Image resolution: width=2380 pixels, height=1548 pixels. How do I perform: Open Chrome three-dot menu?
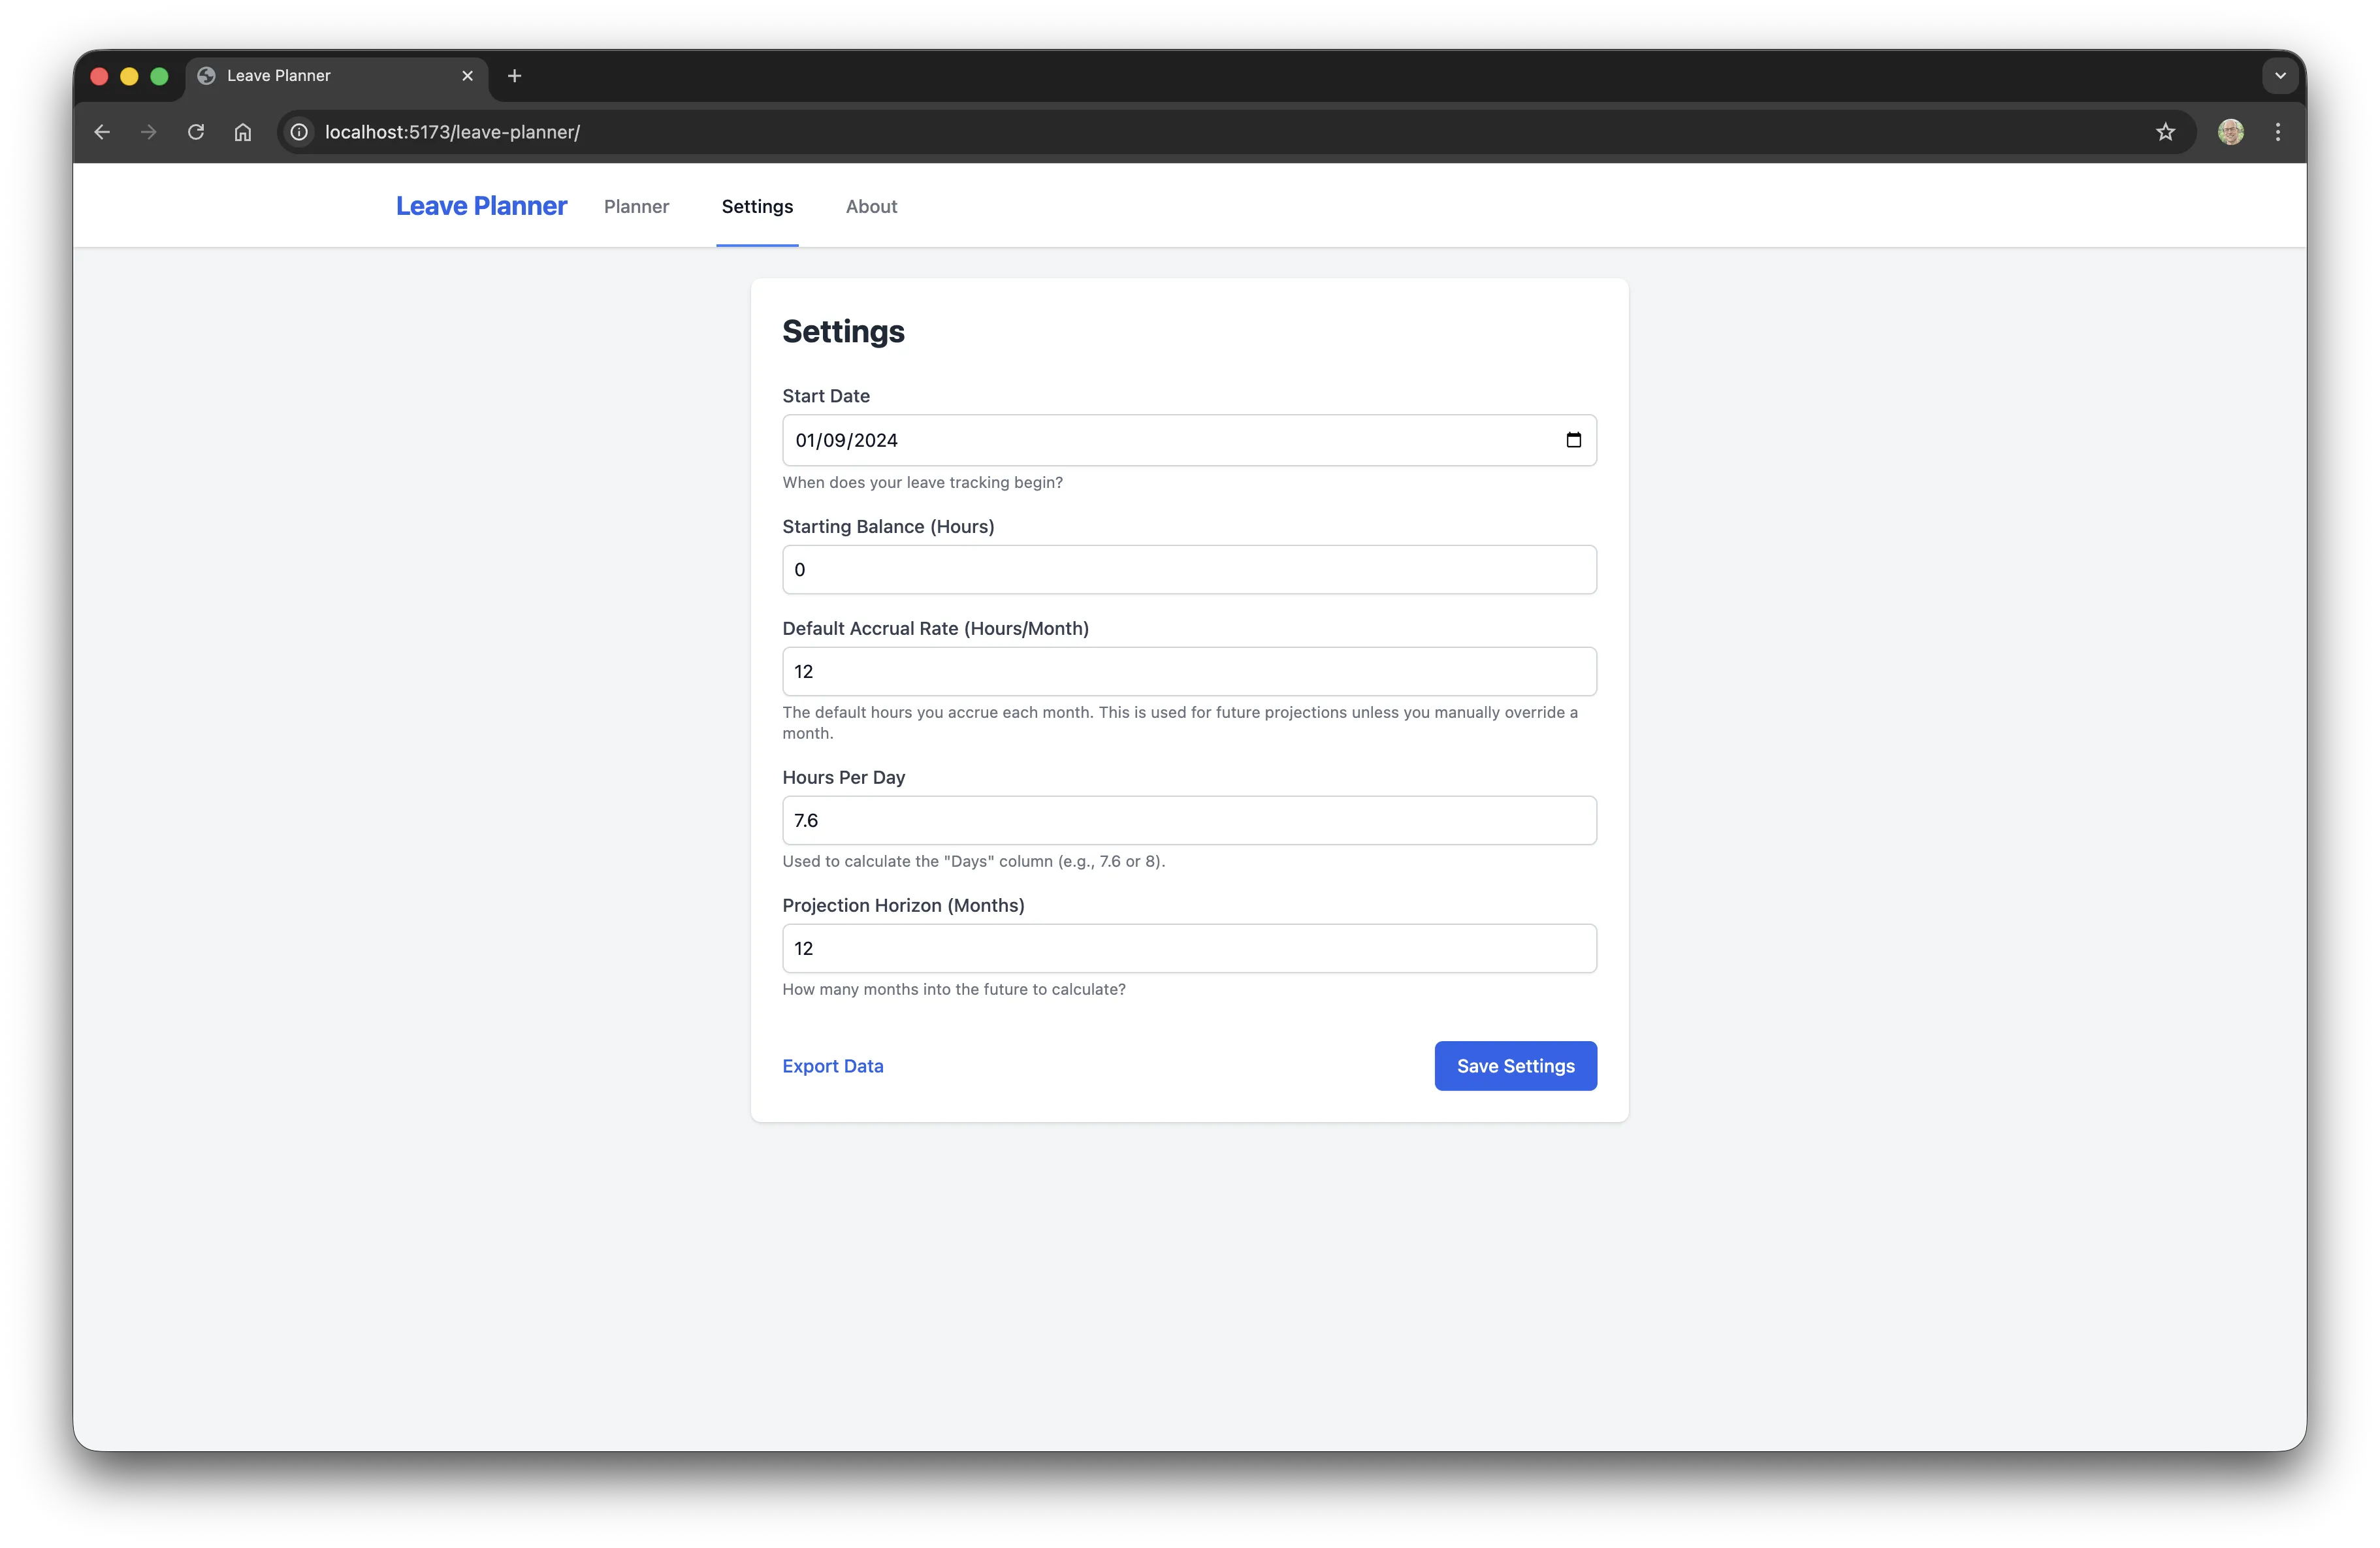(x=2278, y=132)
